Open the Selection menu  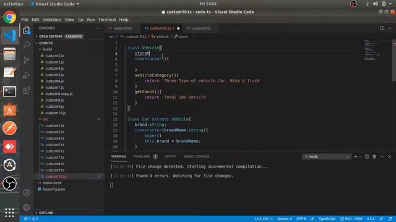click(52, 20)
